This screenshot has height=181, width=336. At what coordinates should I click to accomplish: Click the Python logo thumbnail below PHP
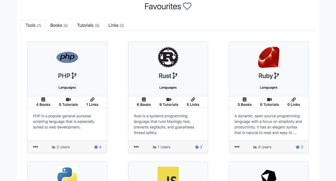(x=67, y=174)
